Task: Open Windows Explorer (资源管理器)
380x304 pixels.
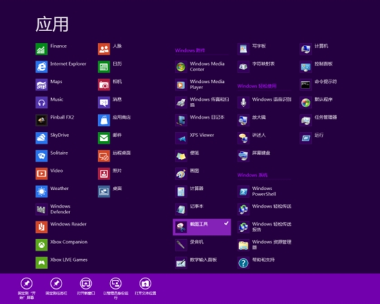Action: point(265,245)
